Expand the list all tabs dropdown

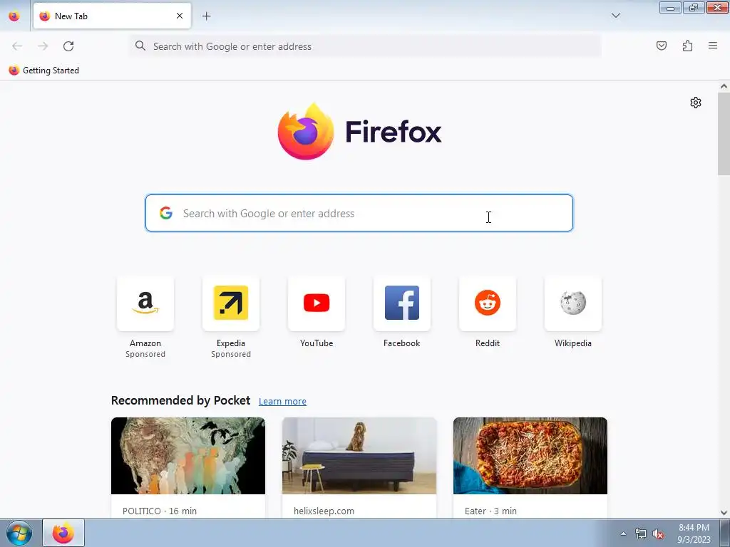615,16
